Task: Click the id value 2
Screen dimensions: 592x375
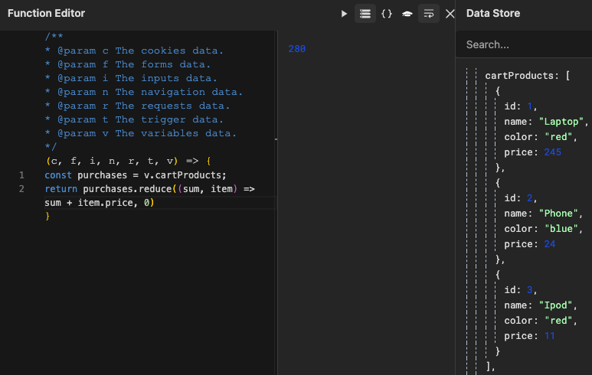Action: pos(529,198)
